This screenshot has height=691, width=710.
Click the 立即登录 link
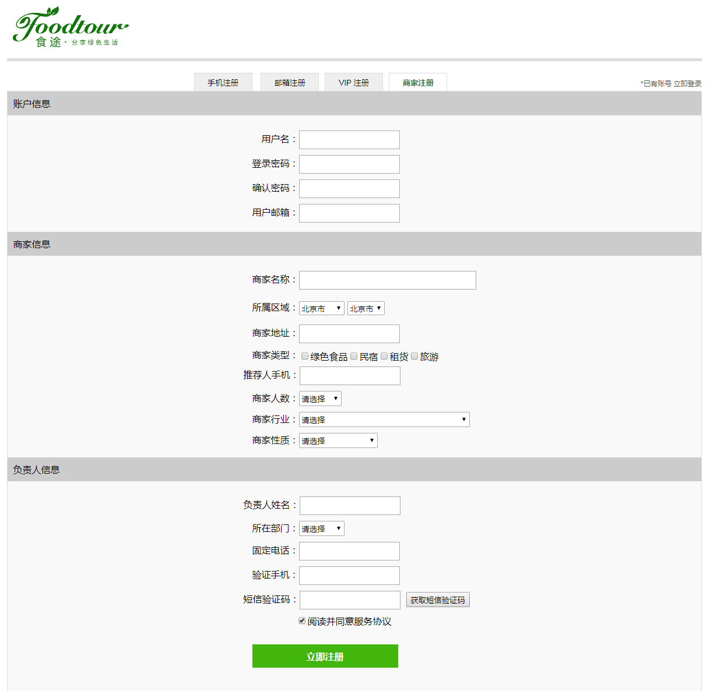[687, 84]
